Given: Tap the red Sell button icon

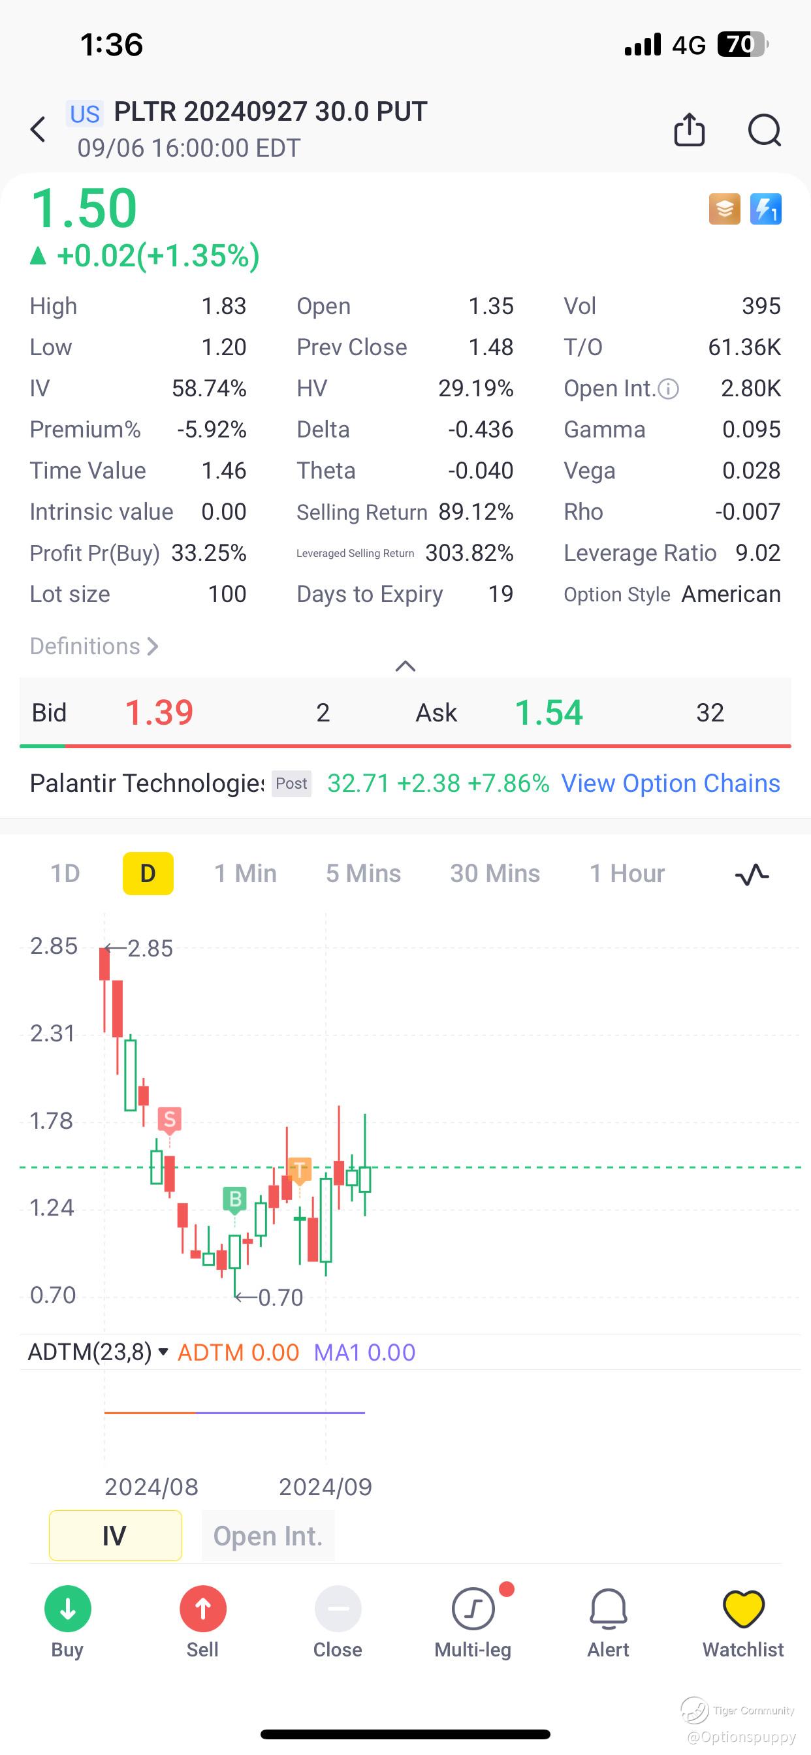Looking at the screenshot, I should click(202, 1609).
